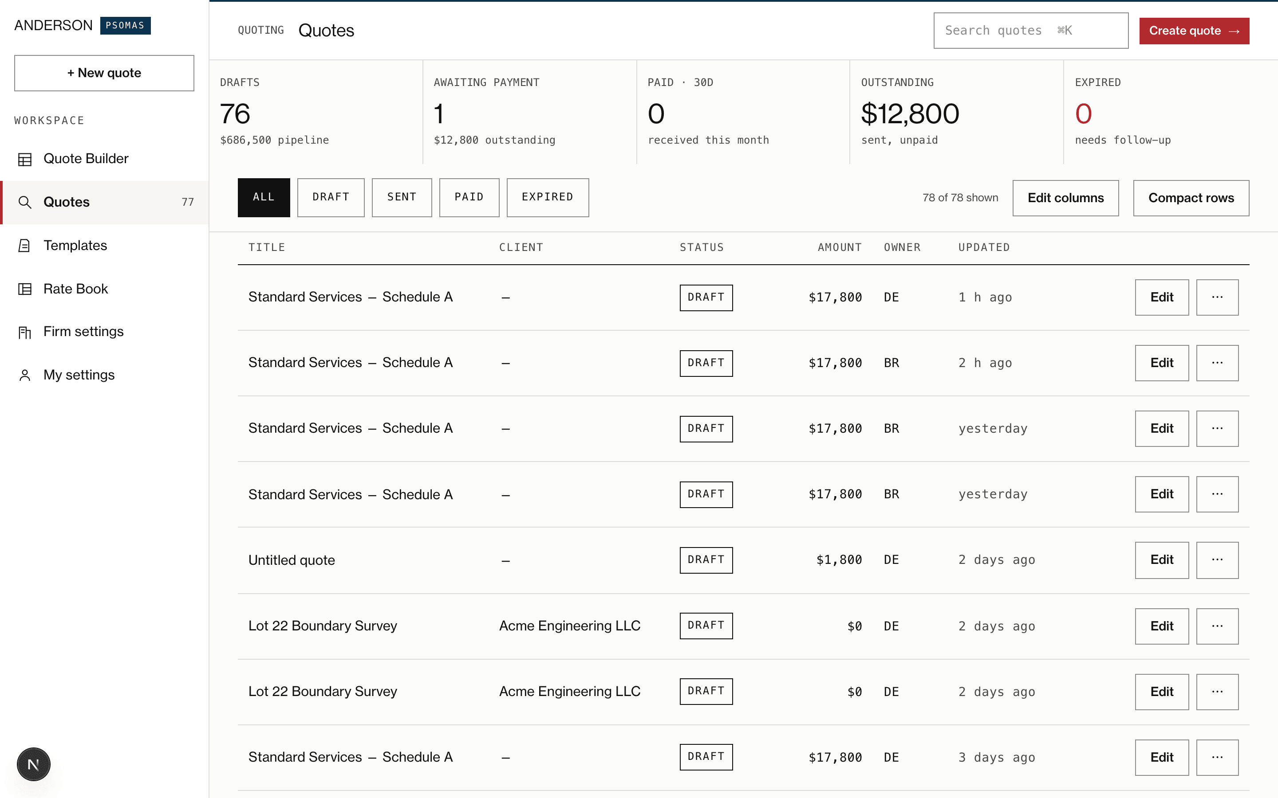
Task: Click the red Create quote button
Action: click(1194, 31)
